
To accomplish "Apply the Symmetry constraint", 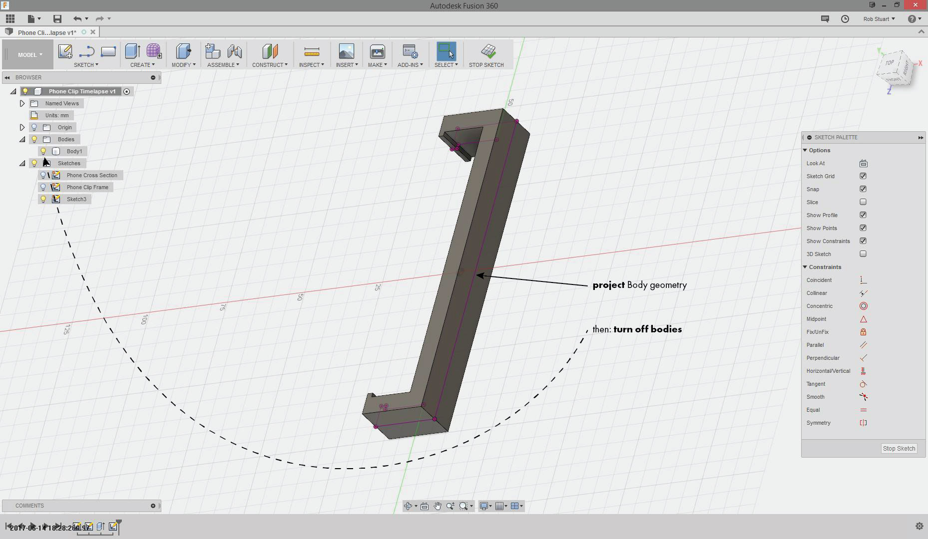I will coord(863,423).
